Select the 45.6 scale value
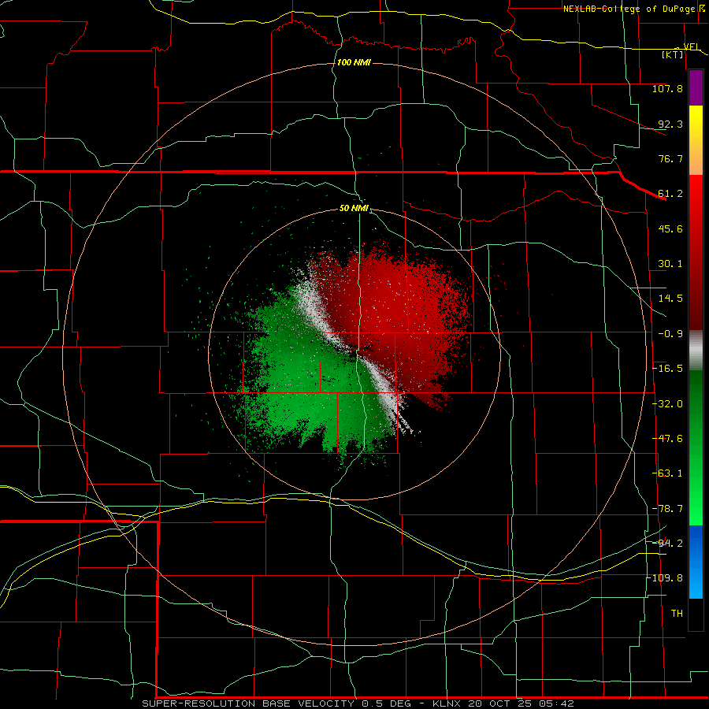This screenshot has height=709, width=709. pos(670,228)
